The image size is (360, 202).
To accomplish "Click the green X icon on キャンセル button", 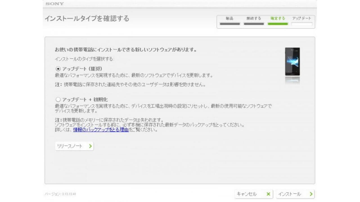I will pyautogui.click(x=268, y=194).
